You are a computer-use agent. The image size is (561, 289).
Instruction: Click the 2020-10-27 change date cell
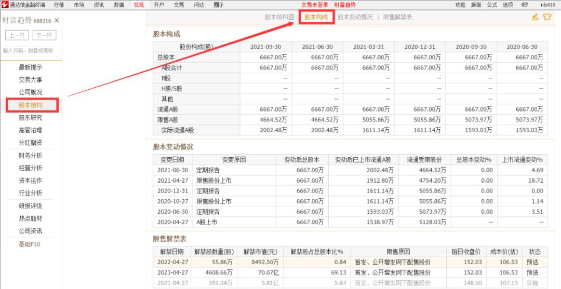pyautogui.click(x=173, y=201)
